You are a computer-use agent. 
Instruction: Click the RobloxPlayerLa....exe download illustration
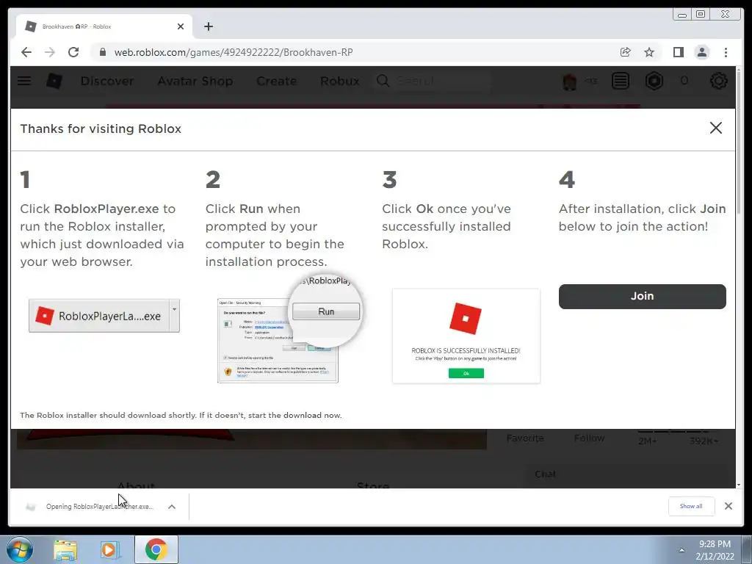coord(104,316)
